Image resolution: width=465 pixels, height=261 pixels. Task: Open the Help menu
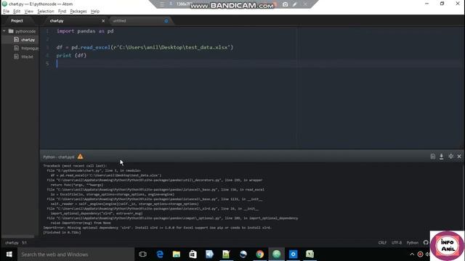(x=95, y=12)
